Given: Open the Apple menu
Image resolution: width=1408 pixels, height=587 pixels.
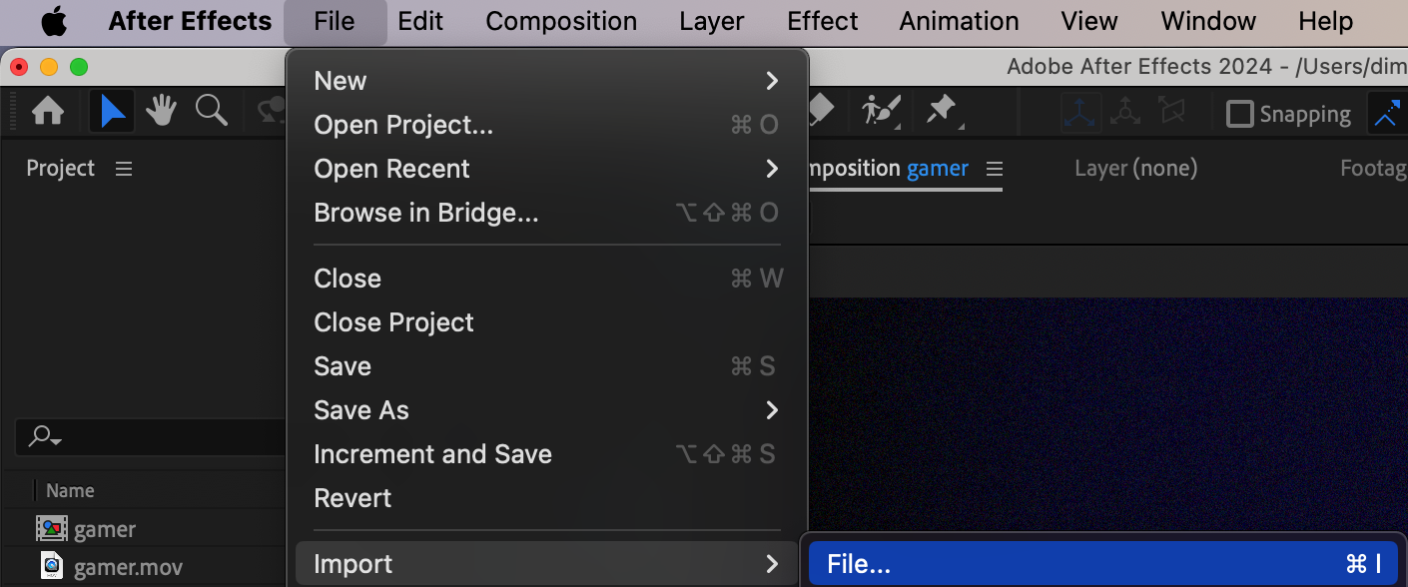Looking at the screenshot, I should tap(54, 21).
